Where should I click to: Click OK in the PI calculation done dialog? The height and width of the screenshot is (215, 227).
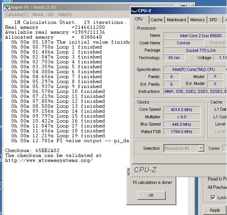coord(151,195)
